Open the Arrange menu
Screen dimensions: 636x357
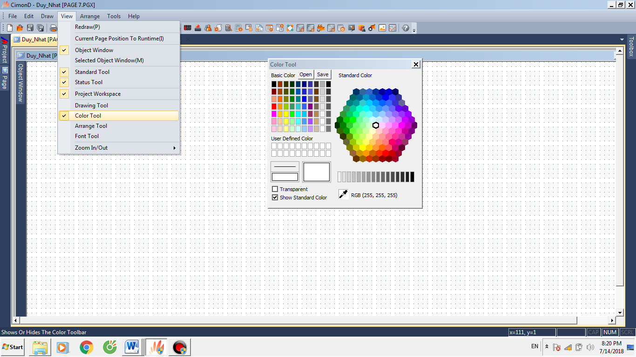(x=90, y=16)
